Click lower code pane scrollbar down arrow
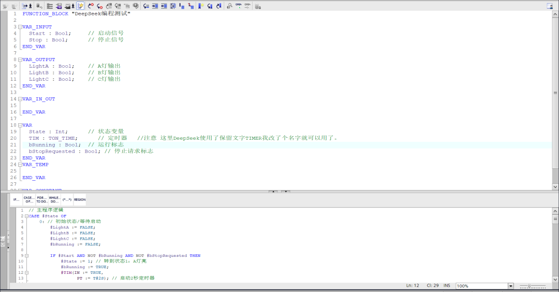The height and width of the screenshot is (292, 559). coord(555,279)
